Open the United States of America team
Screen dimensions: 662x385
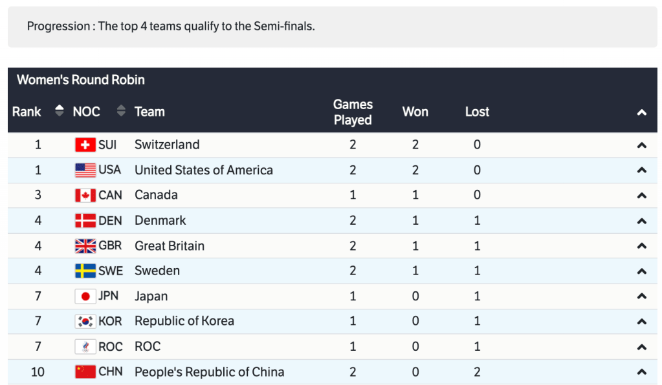pos(203,170)
